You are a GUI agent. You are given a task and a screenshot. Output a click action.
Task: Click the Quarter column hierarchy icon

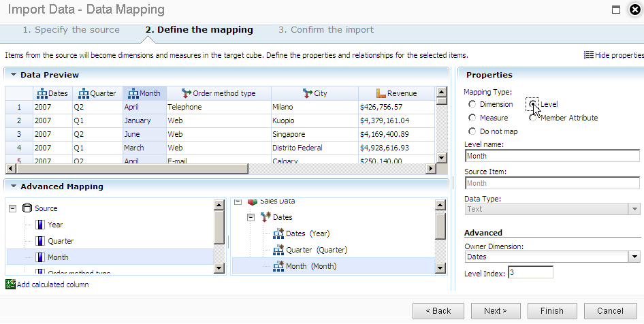(83, 94)
